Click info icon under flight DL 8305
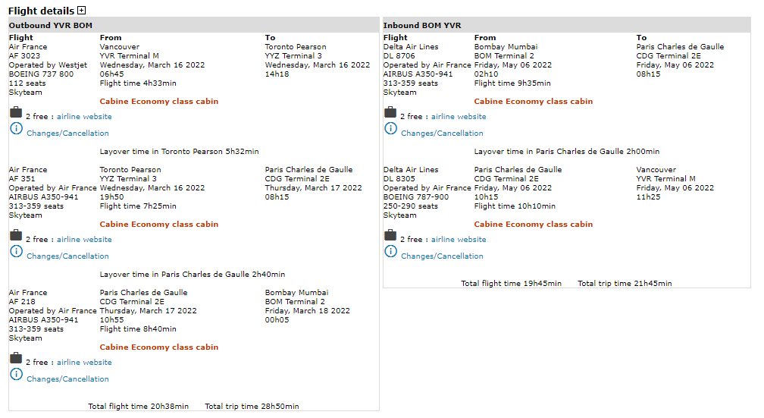Viewport: 764px width, 418px height. point(390,252)
